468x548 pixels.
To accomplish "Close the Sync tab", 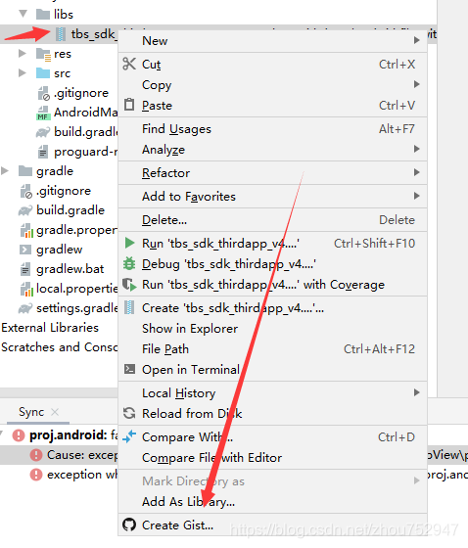I will pyautogui.click(x=55, y=412).
